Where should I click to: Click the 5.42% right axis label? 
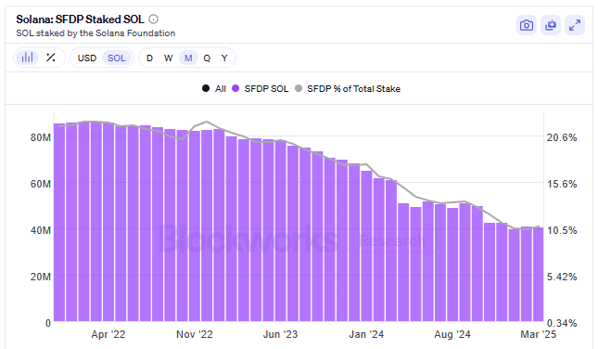point(562,277)
